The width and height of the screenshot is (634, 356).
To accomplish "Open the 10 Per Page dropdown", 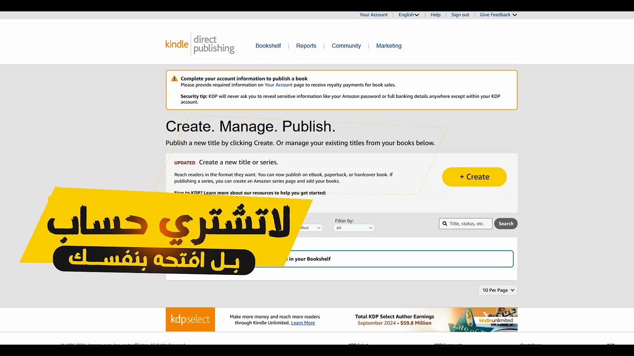I will click(x=498, y=290).
